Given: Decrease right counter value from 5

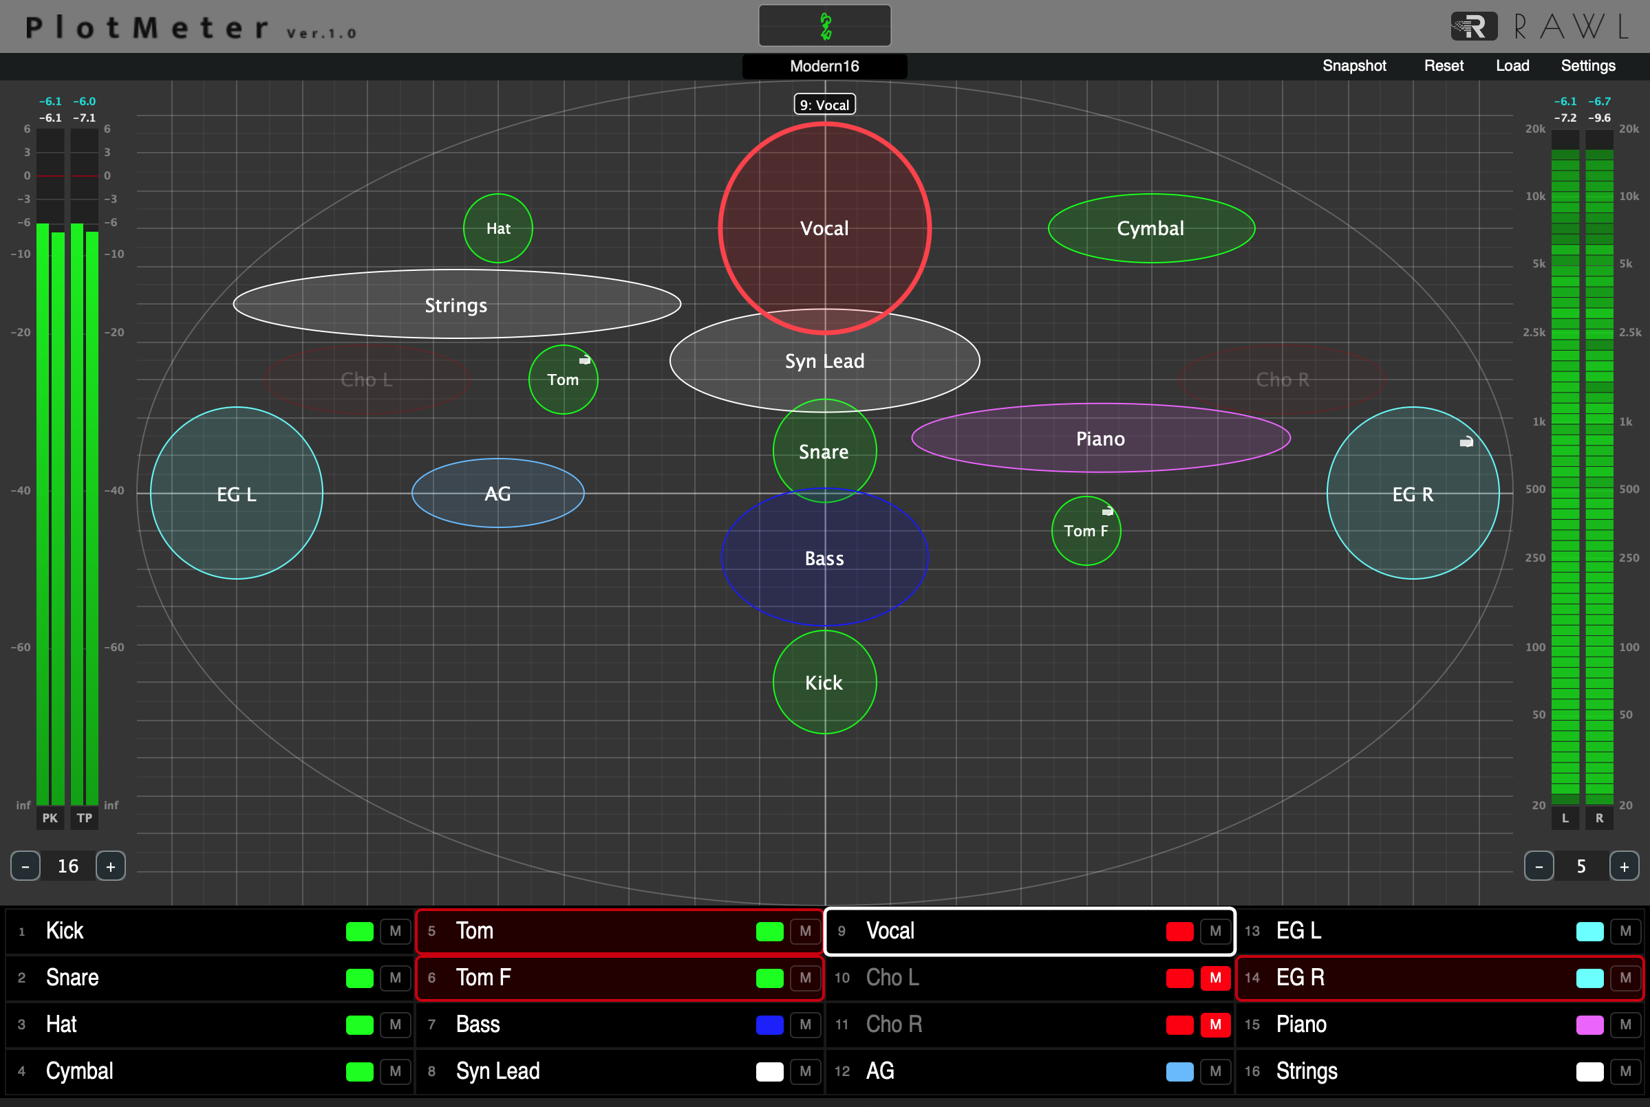Looking at the screenshot, I should [x=1539, y=866].
